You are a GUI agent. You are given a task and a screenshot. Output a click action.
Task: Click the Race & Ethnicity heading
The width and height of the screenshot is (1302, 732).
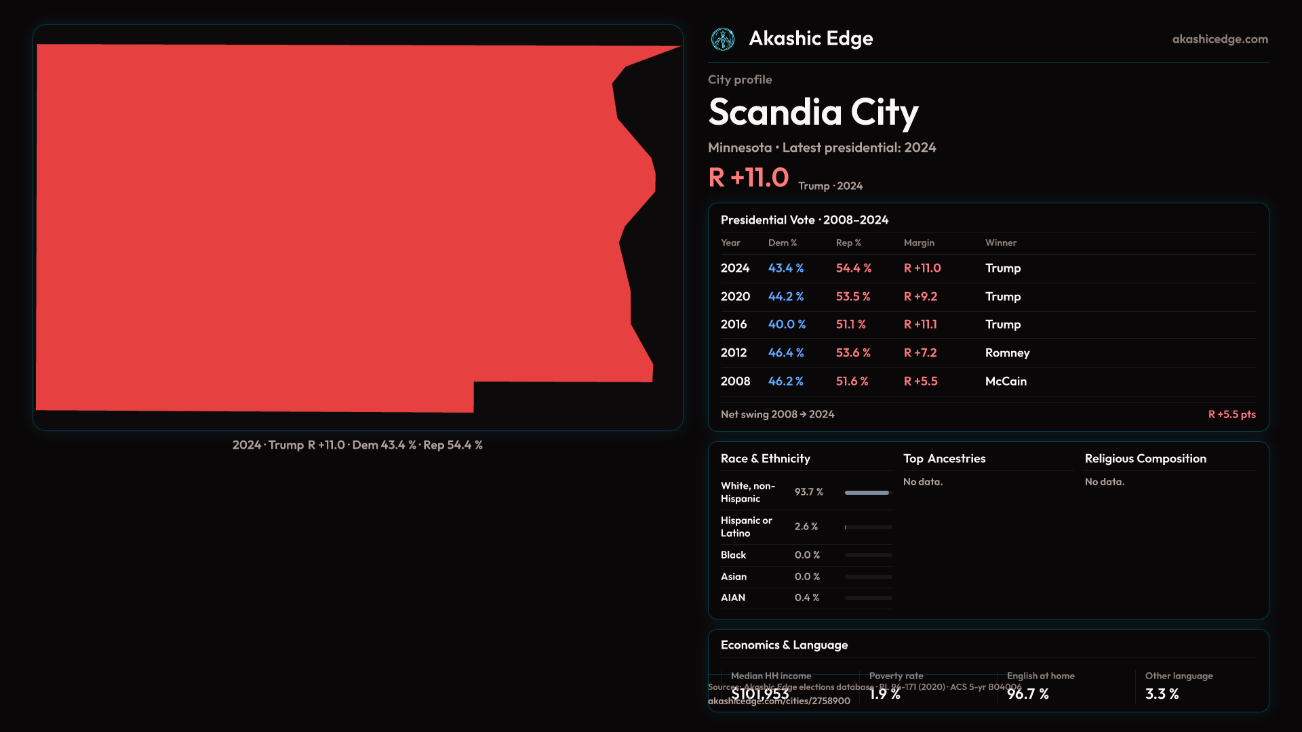[765, 459]
